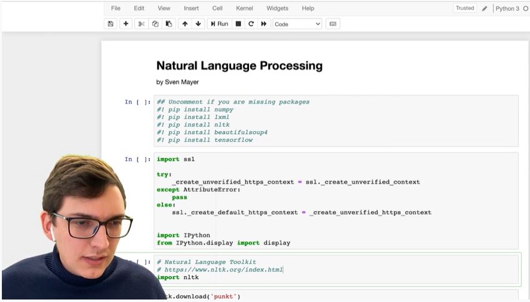This screenshot has width=530, height=302.
Task: Insert a cell below with plus icon
Action: pyautogui.click(x=126, y=24)
